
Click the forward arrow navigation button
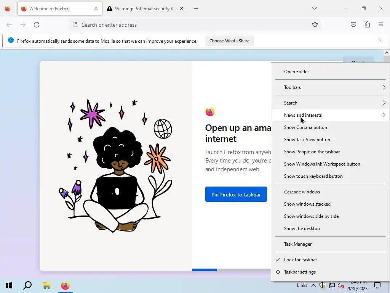pos(23,25)
